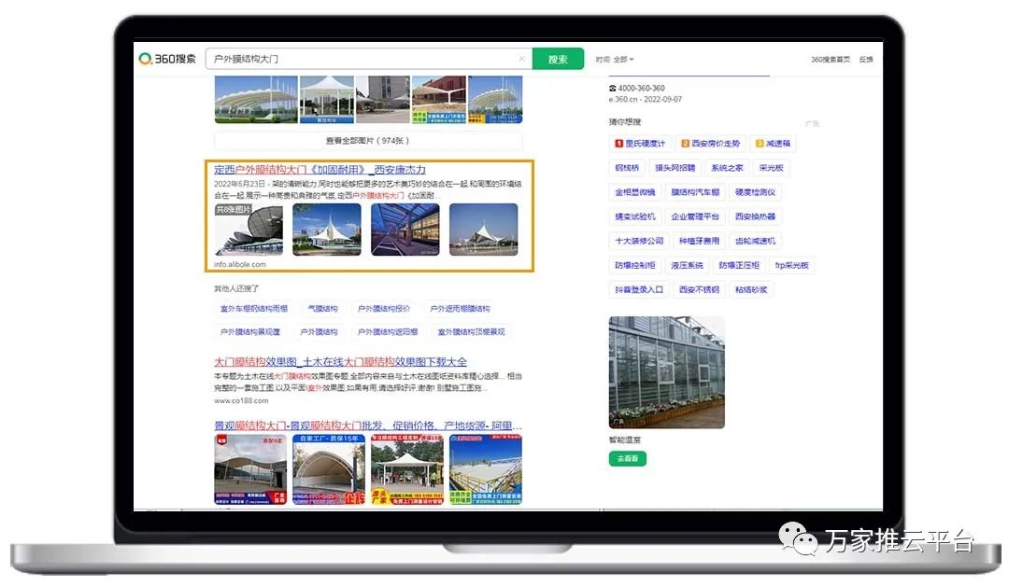The image size is (1009, 586).
Task: Open 大门膜结构效果图 土木在线 result
Action: coord(340,362)
